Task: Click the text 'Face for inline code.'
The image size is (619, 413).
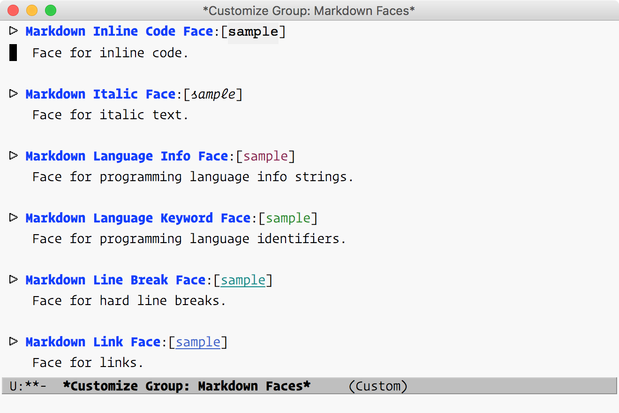Action: 110,53
